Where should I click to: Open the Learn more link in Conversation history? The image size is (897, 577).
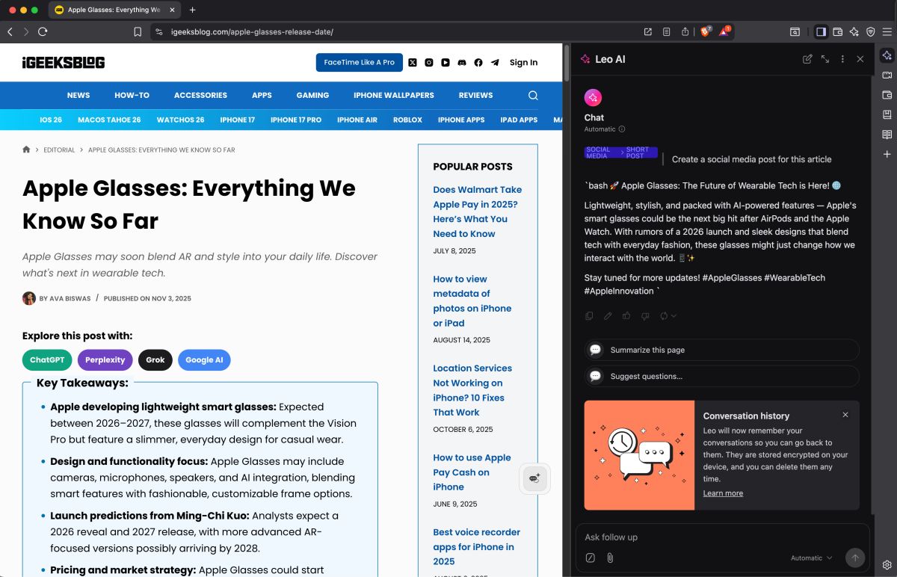pyautogui.click(x=723, y=493)
